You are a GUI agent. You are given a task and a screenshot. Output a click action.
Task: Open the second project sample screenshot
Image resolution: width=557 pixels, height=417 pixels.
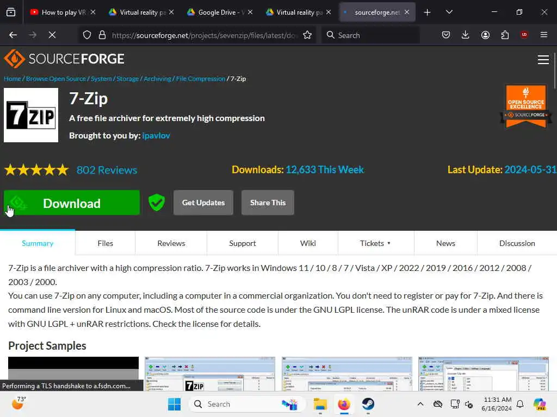point(210,374)
